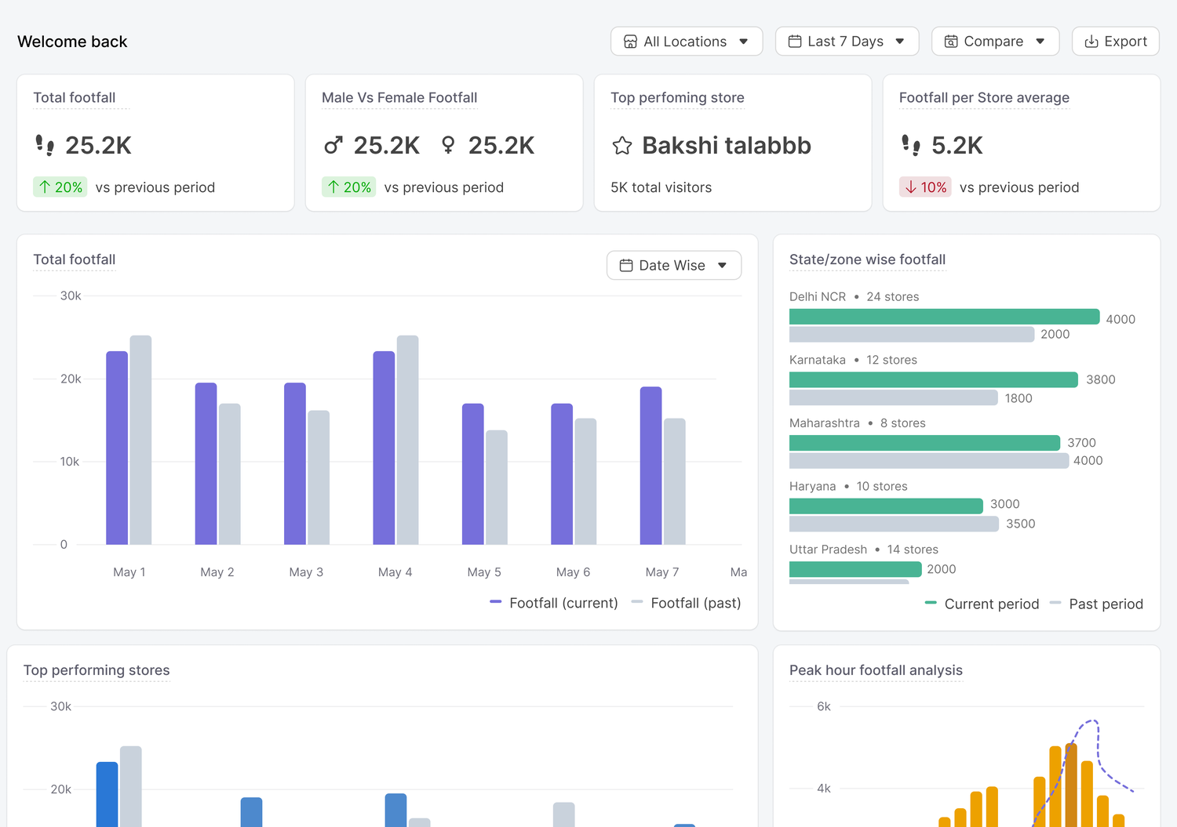Click the State/zone wise footfall heading

click(x=867, y=259)
